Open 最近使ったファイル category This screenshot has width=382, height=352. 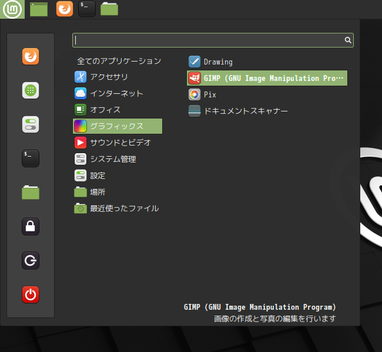pyautogui.click(x=118, y=208)
